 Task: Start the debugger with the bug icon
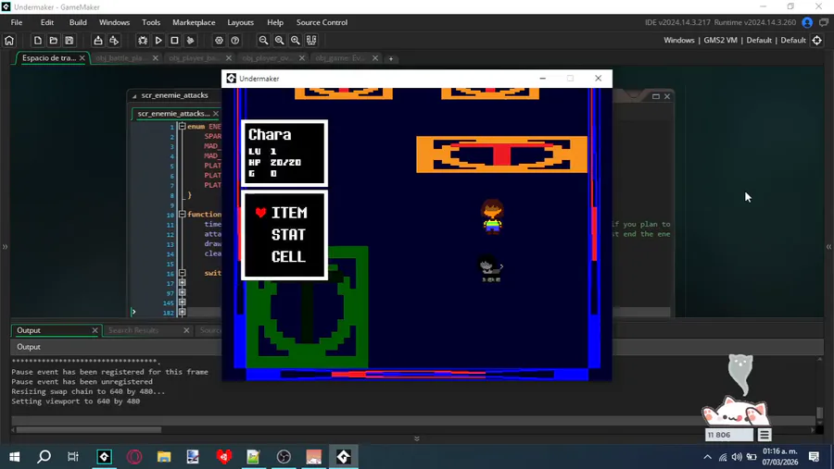(143, 41)
